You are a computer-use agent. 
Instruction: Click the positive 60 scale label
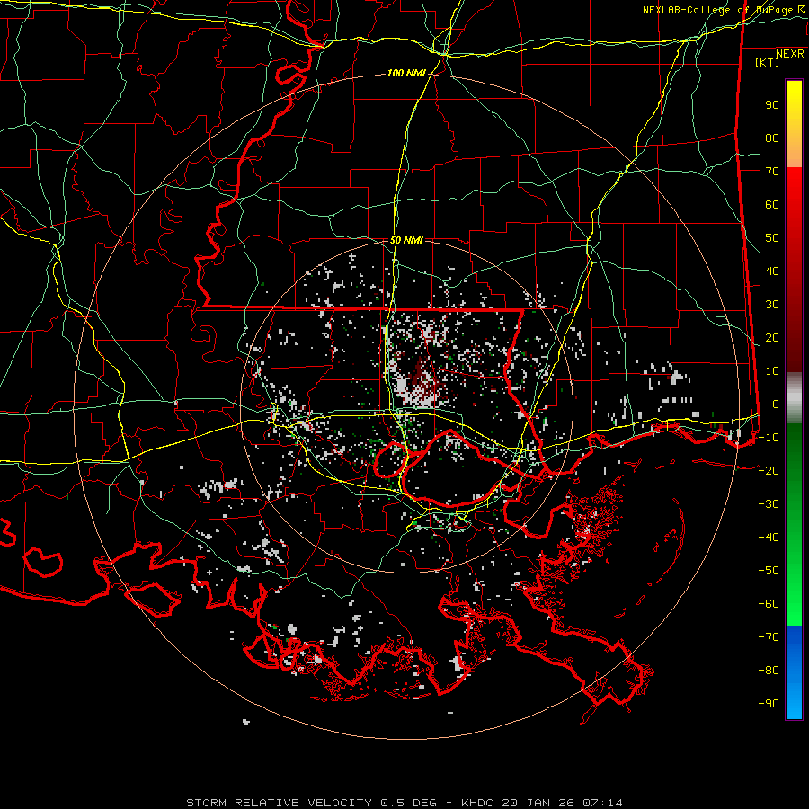[x=772, y=204]
